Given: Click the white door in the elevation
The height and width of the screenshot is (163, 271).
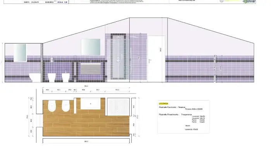Looking at the screenshot, I should 156,59.
